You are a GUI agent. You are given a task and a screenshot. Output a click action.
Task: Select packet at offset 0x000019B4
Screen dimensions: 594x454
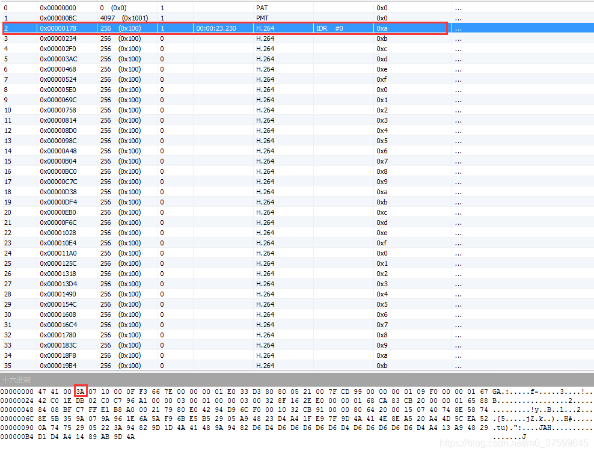pyautogui.click(x=297, y=366)
